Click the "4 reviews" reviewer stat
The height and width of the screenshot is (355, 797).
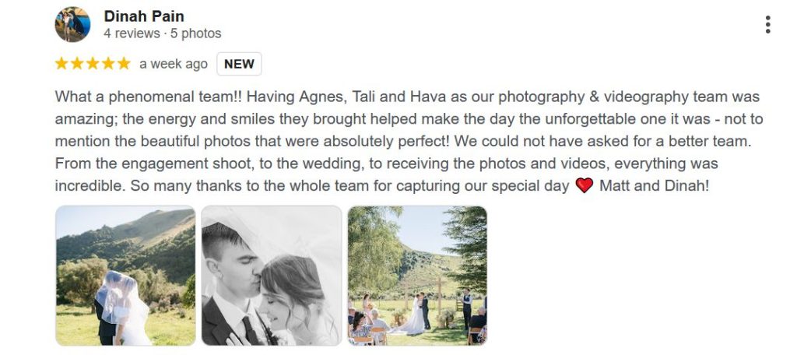tap(129, 33)
